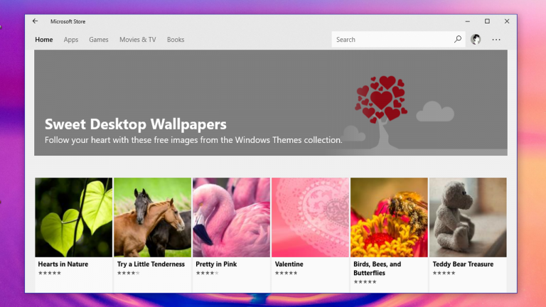This screenshot has width=546, height=307.
Task: Switch to the Home tab
Action: click(x=44, y=40)
